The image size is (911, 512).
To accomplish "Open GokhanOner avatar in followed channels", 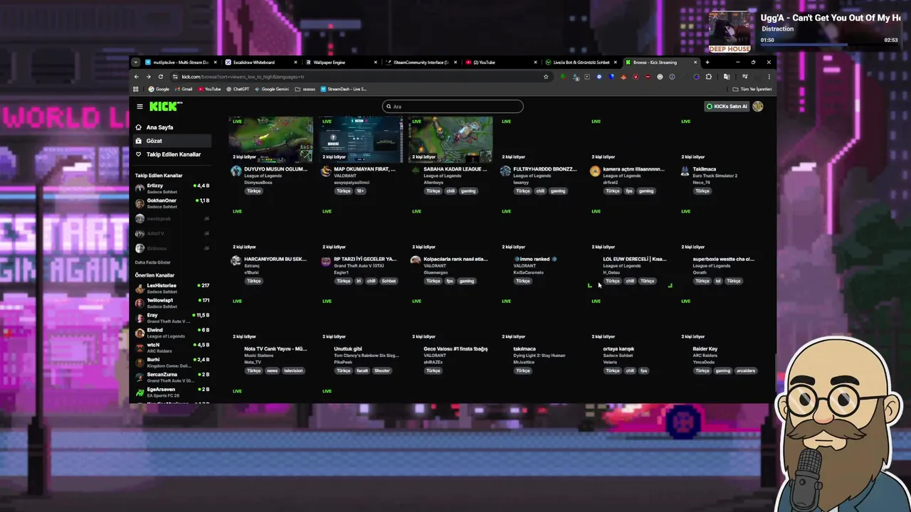I will click(x=139, y=203).
